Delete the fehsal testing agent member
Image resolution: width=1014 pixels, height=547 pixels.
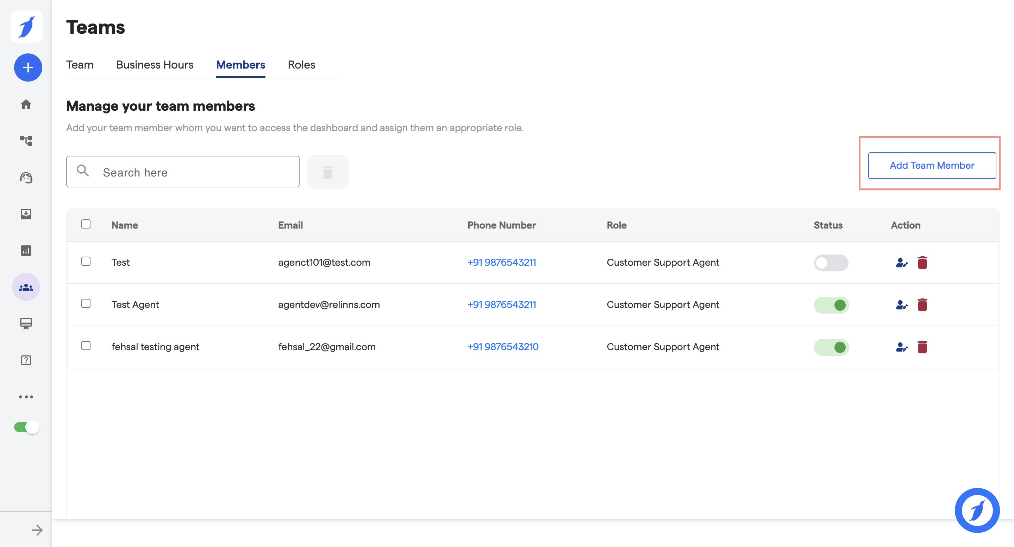pyautogui.click(x=922, y=347)
